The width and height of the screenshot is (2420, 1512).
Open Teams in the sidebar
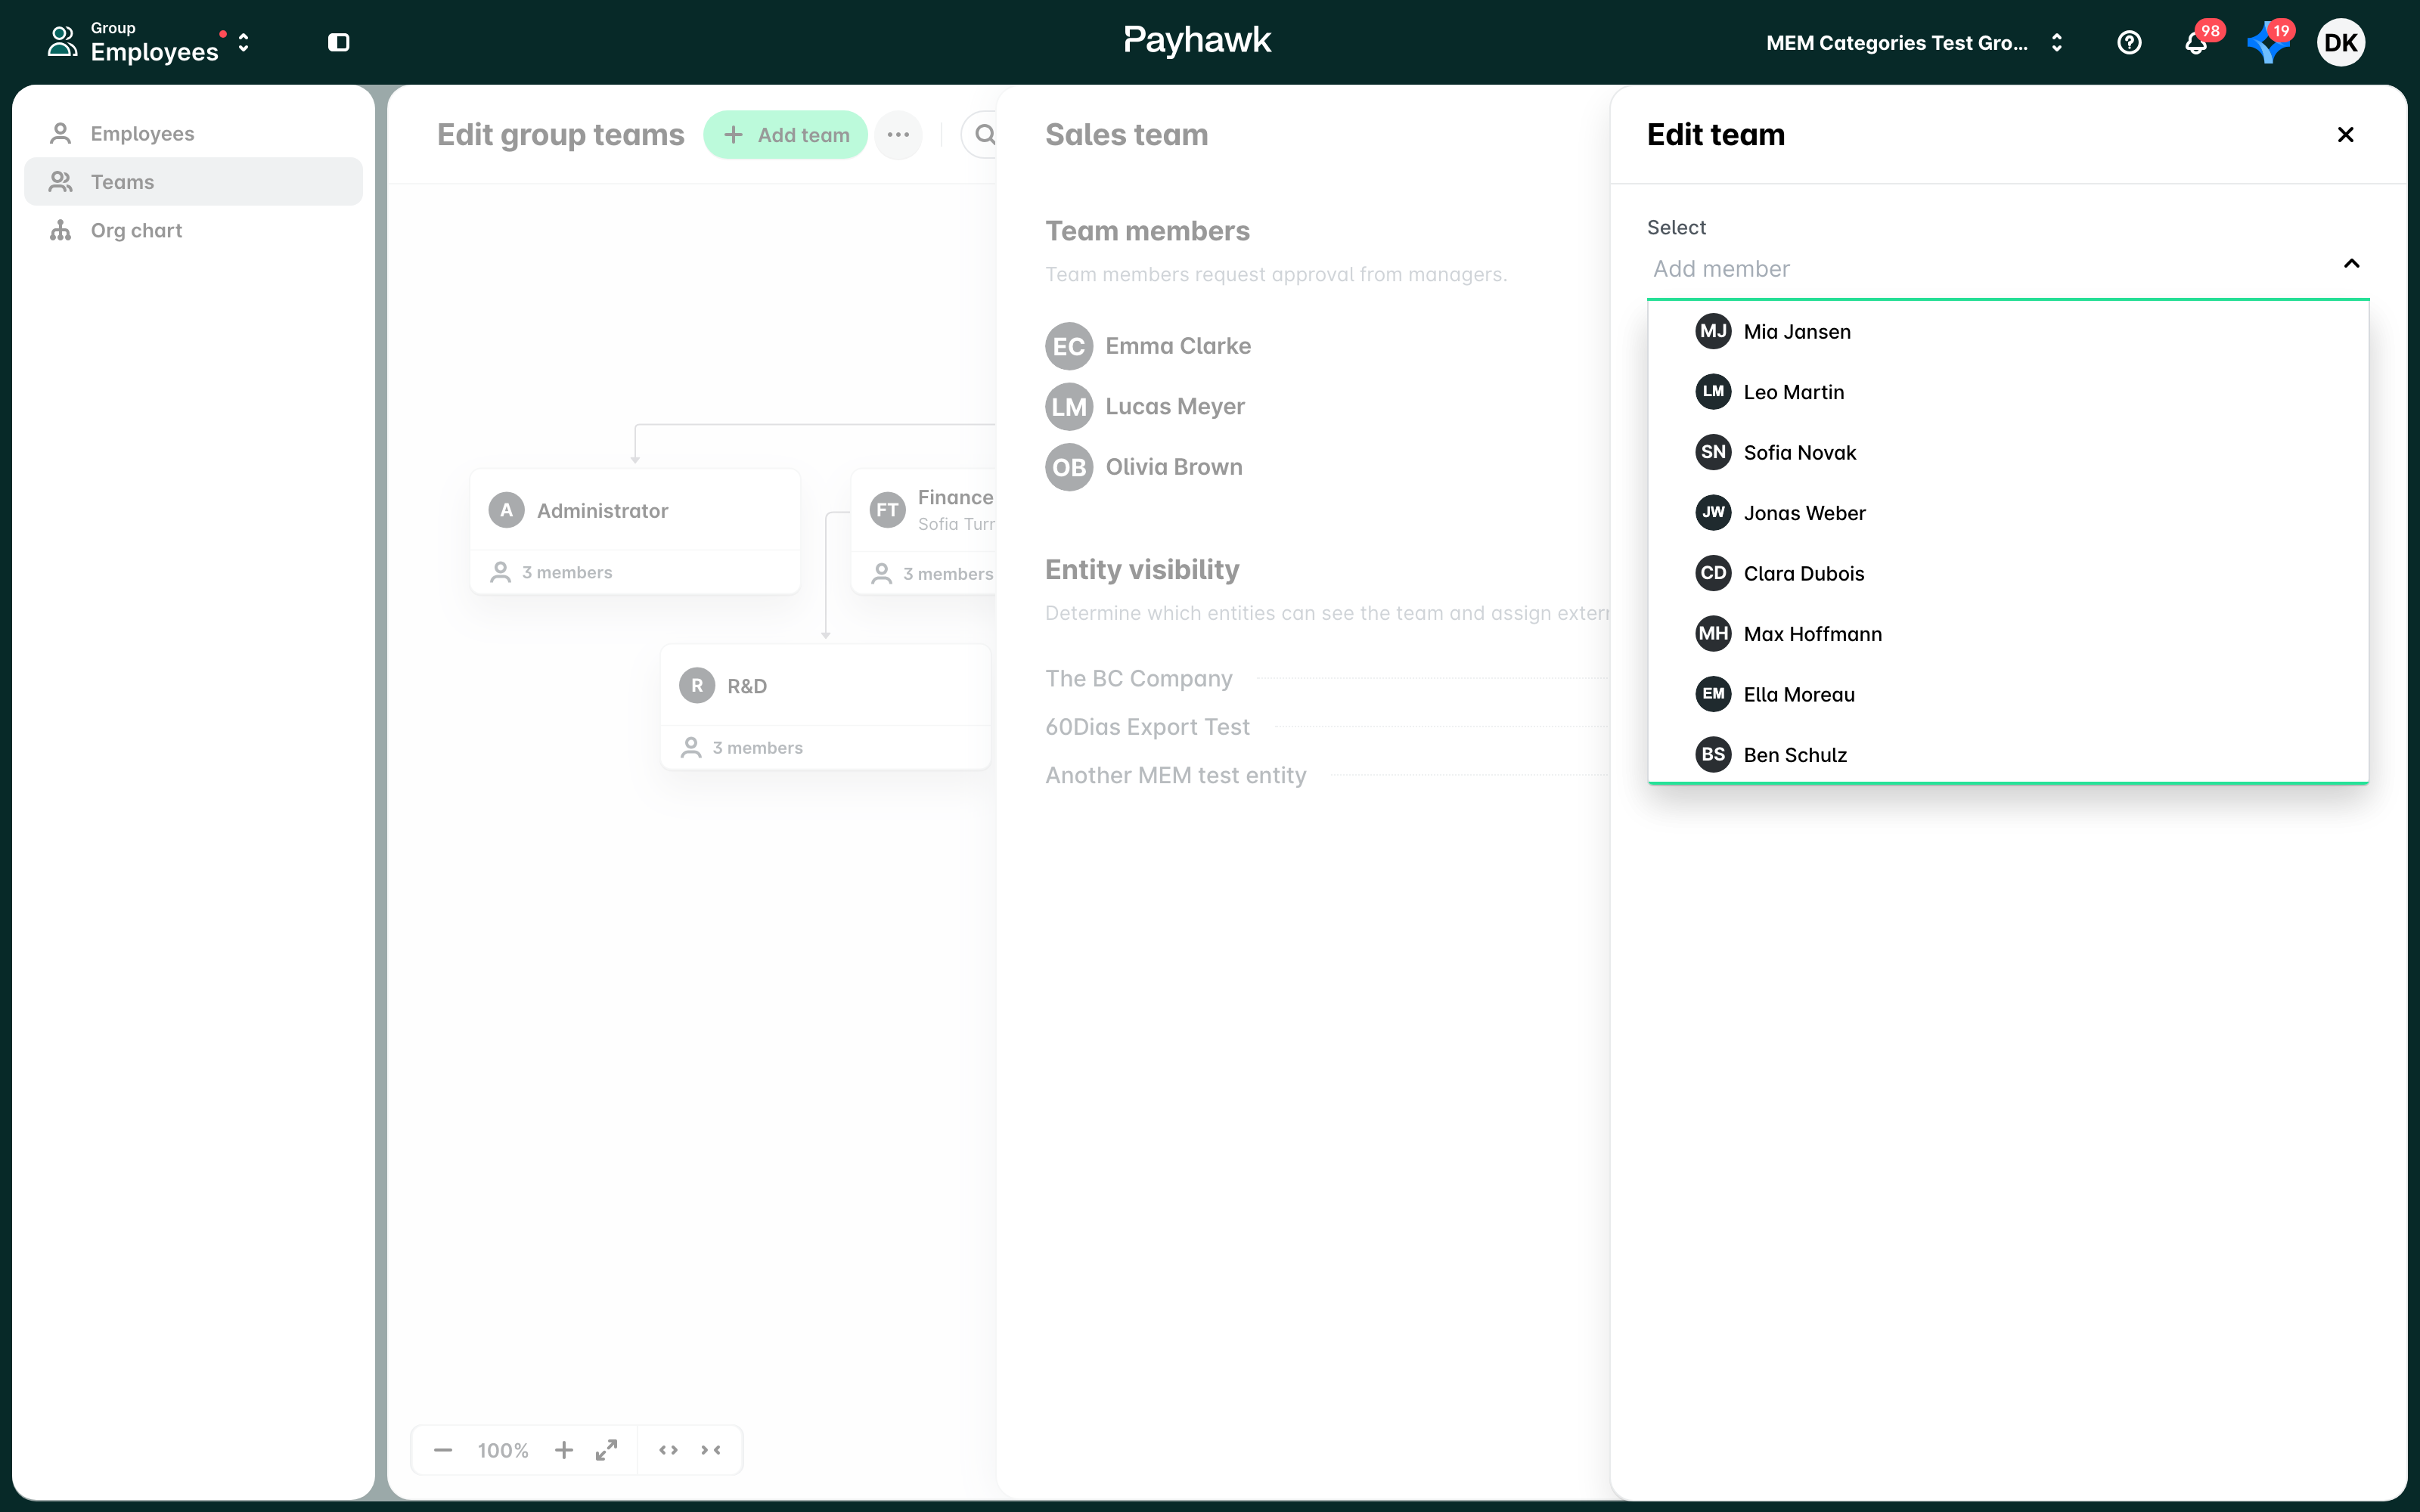[x=193, y=181]
